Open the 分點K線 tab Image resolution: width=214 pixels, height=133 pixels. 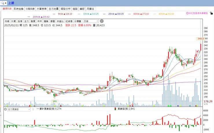coord(30,9)
